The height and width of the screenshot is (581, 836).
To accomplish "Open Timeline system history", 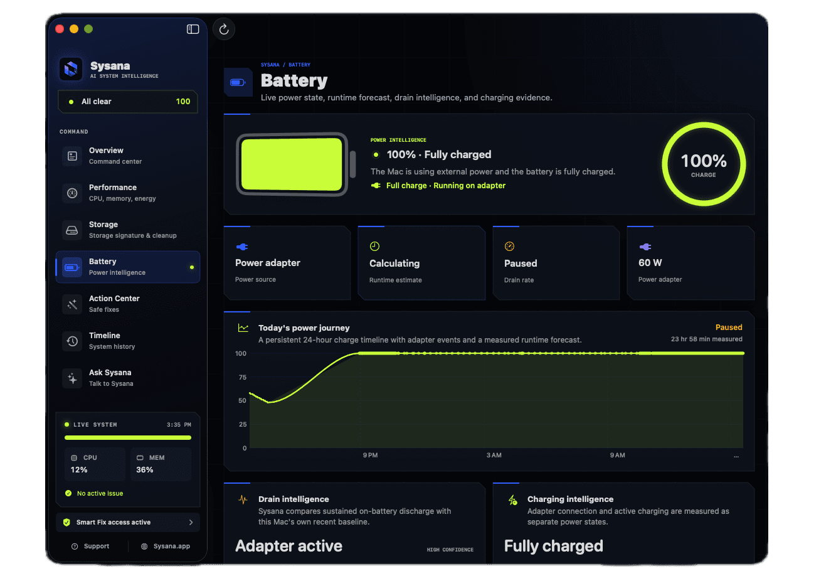I will tap(128, 341).
